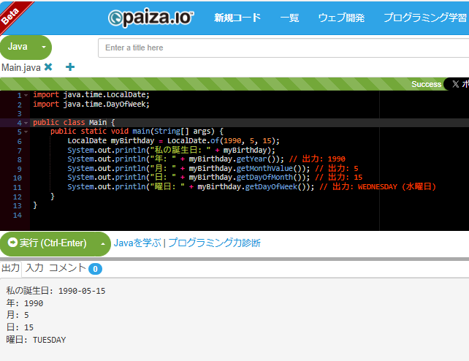
Task: Run the code with 実行 button
Action: click(47, 243)
